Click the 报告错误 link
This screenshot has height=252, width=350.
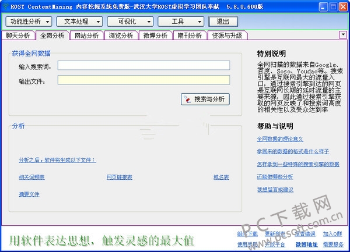click(x=305, y=234)
